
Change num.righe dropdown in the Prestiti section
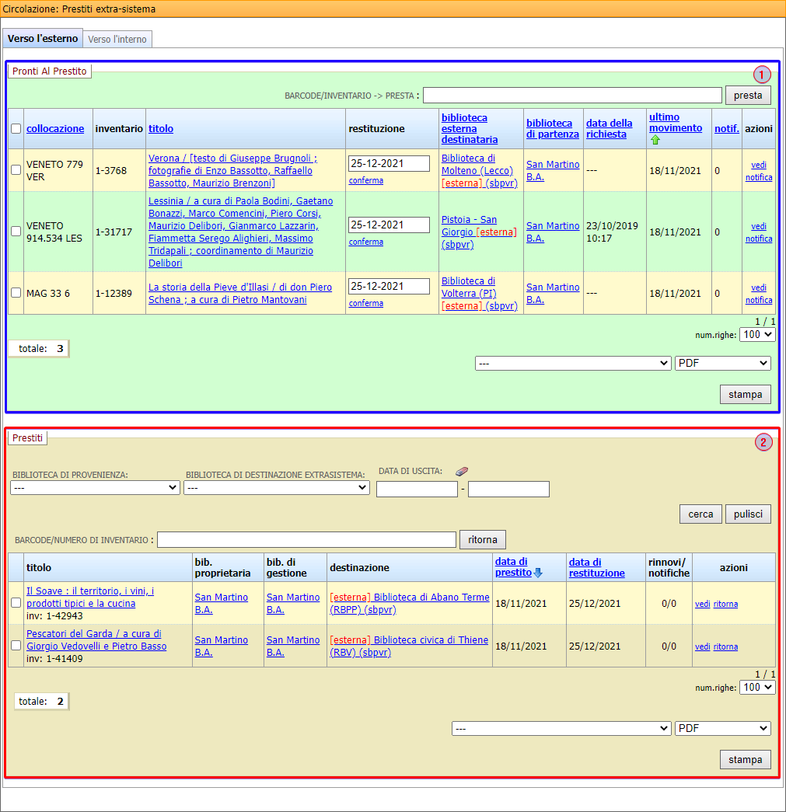(x=757, y=687)
